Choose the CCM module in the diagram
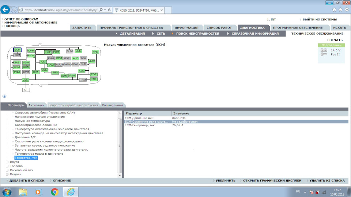The image size is (351, 197). click(x=44, y=70)
